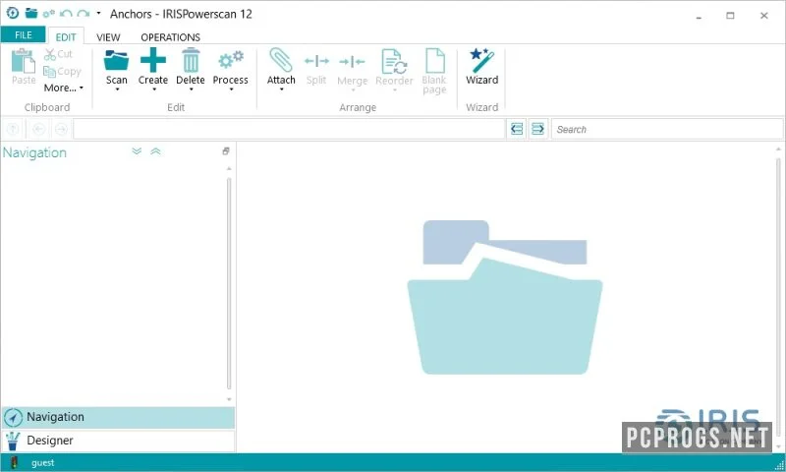Viewport: 786px width, 472px height.
Task: Select the Navigation pane button
Action: [118, 417]
